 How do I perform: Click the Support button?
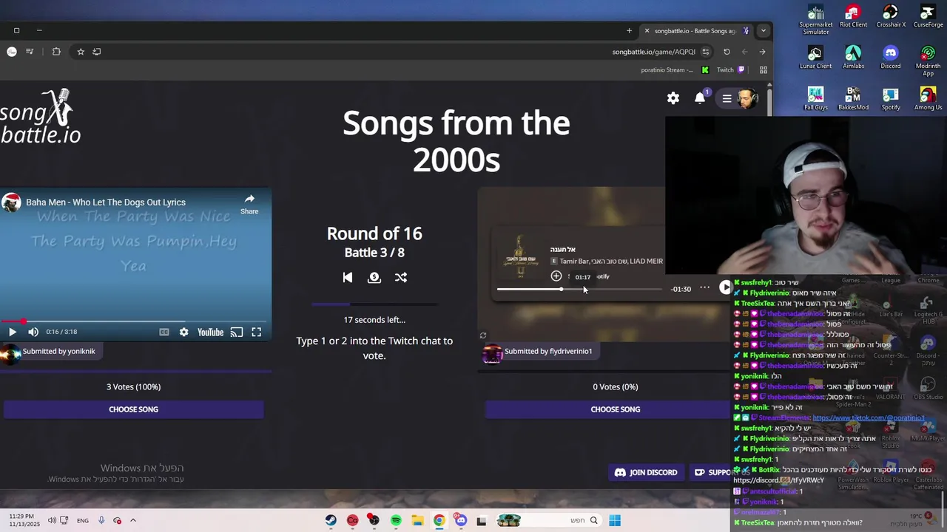click(x=712, y=472)
